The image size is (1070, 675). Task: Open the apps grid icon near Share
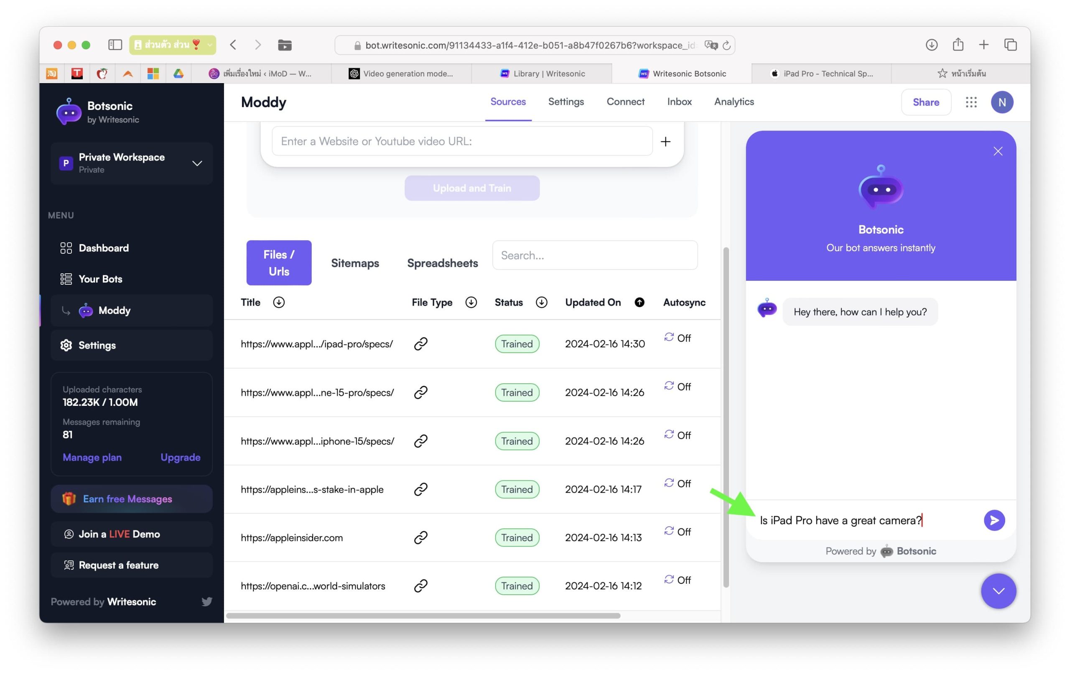[x=971, y=102]
